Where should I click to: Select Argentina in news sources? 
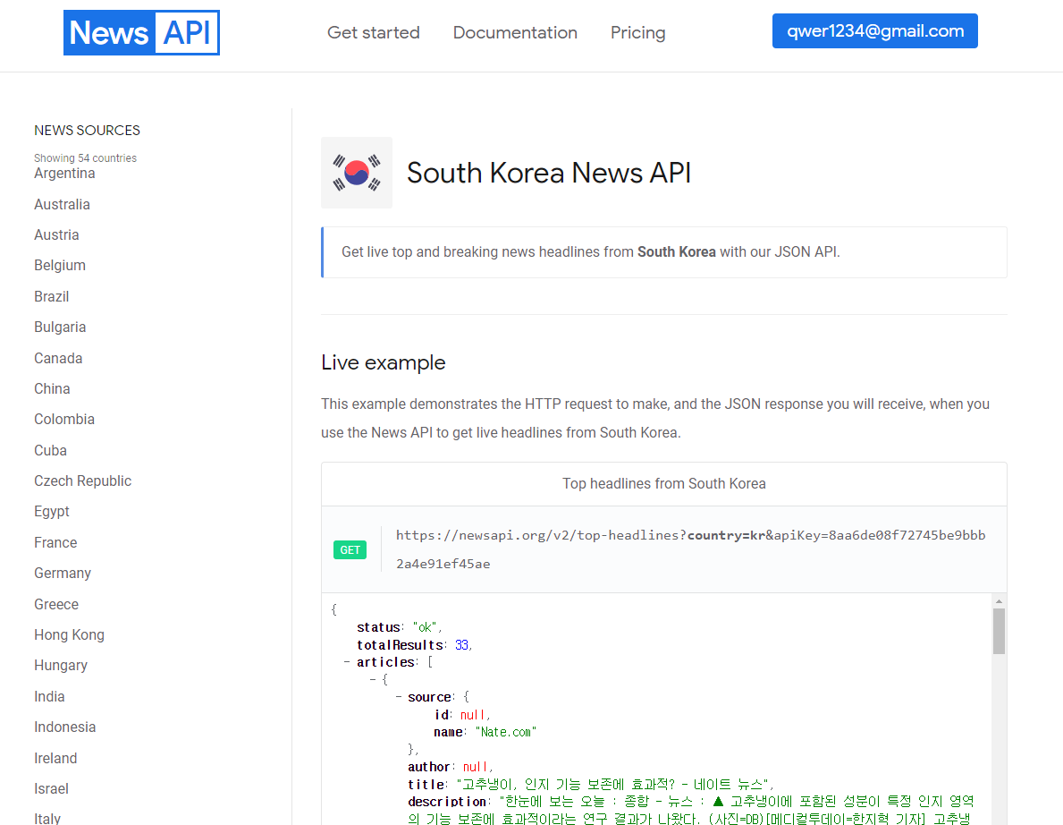coord(64,173)
